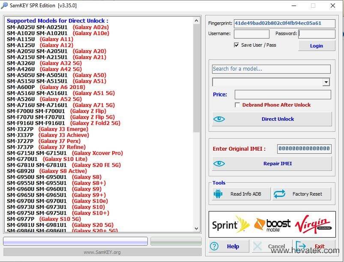Select the SM-A716U Galaxy A71 5G row

pyautogui.click(x=61, y=105)
